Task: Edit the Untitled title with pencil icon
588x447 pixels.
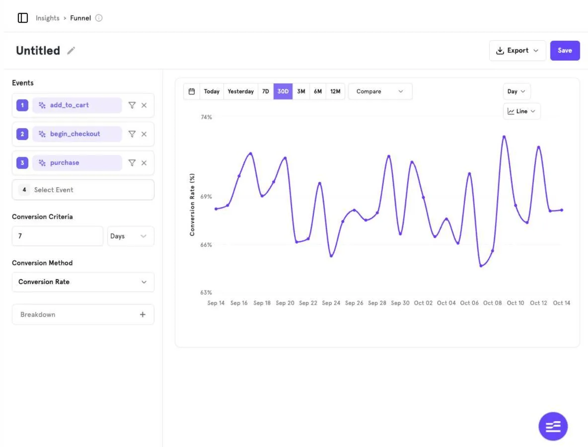Action: (x=71, y=51)
